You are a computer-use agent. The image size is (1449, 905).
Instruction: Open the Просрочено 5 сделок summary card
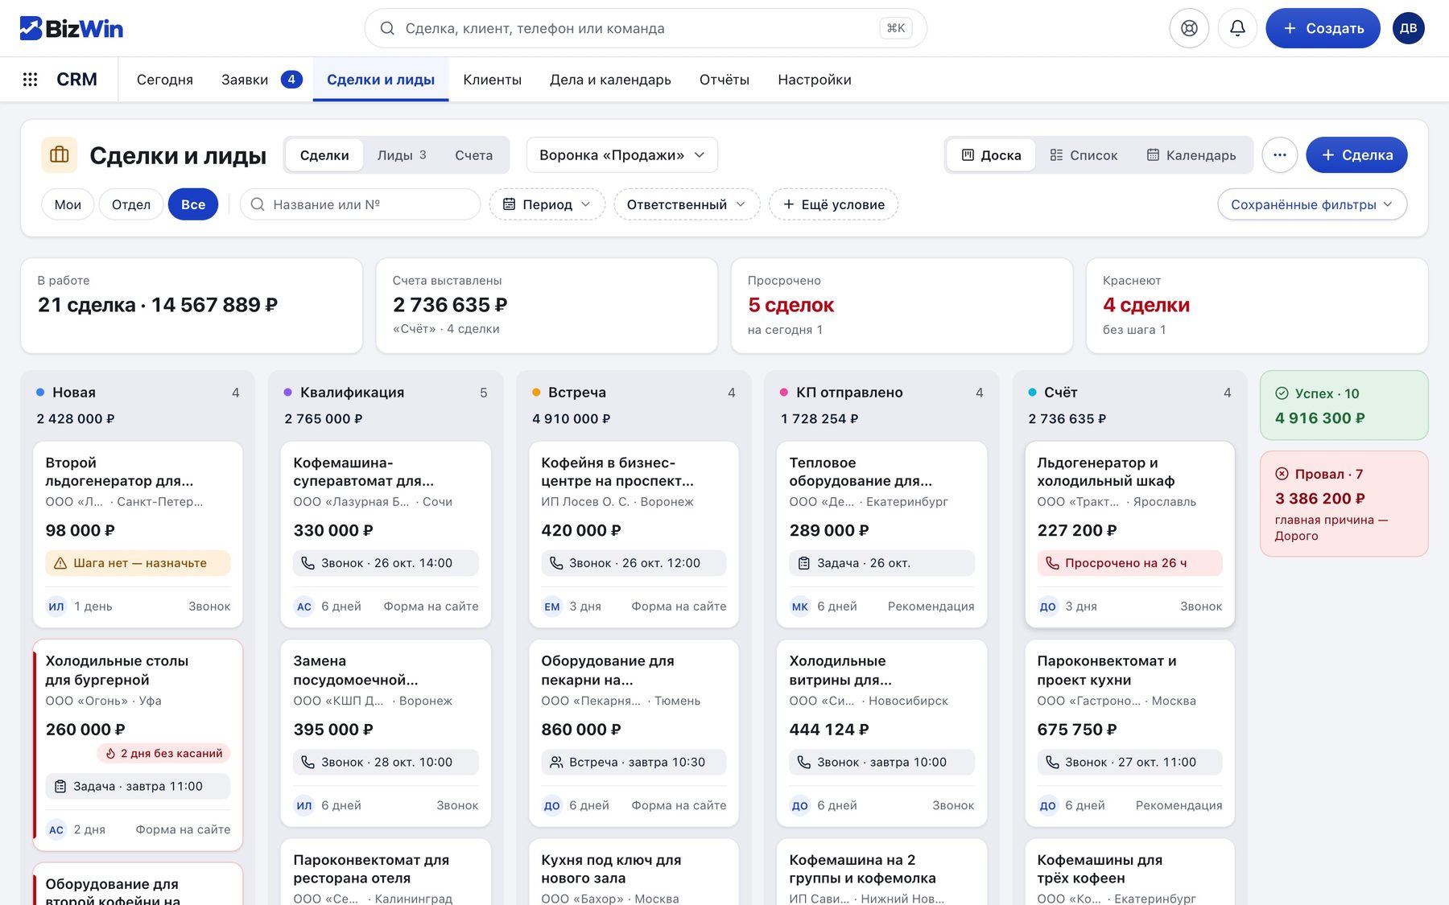click(902, 306)
